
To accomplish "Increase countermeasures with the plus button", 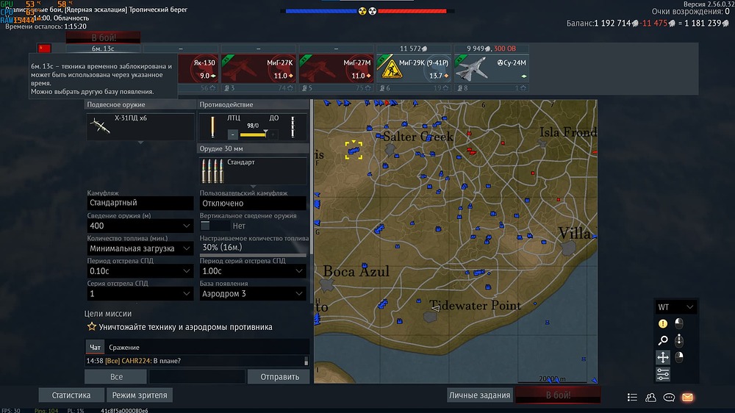I will [x=273, y=135].
